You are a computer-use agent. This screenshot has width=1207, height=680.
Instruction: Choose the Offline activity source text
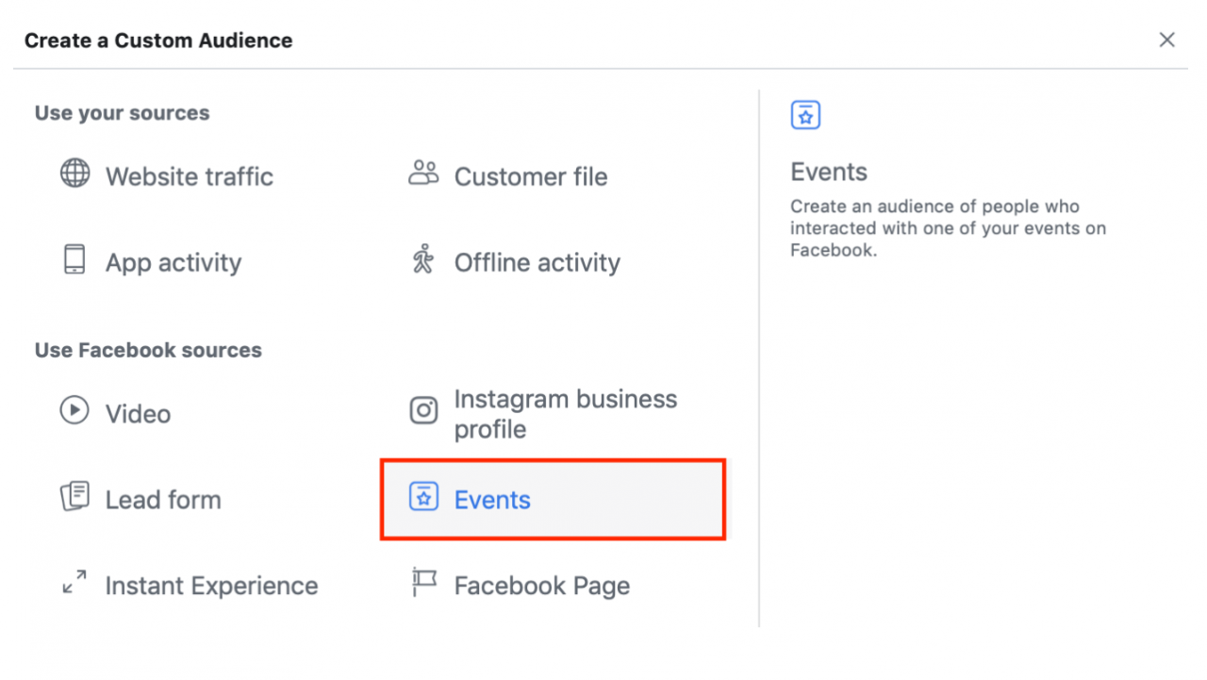pos(537,263)
